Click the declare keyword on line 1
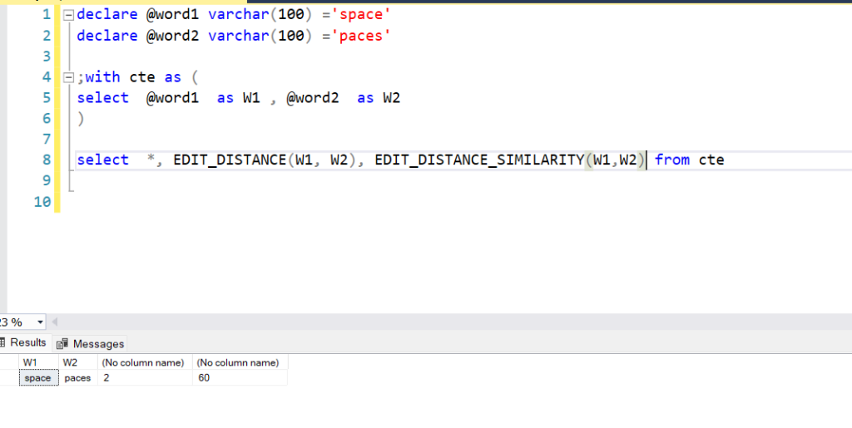 click(107, 15)
